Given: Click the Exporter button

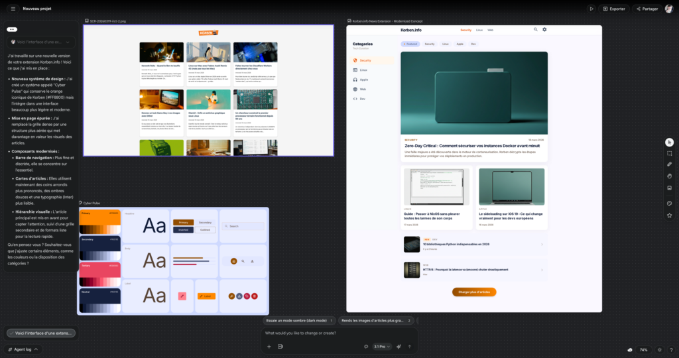Looking at the screenshot, I should coord(614,9).
